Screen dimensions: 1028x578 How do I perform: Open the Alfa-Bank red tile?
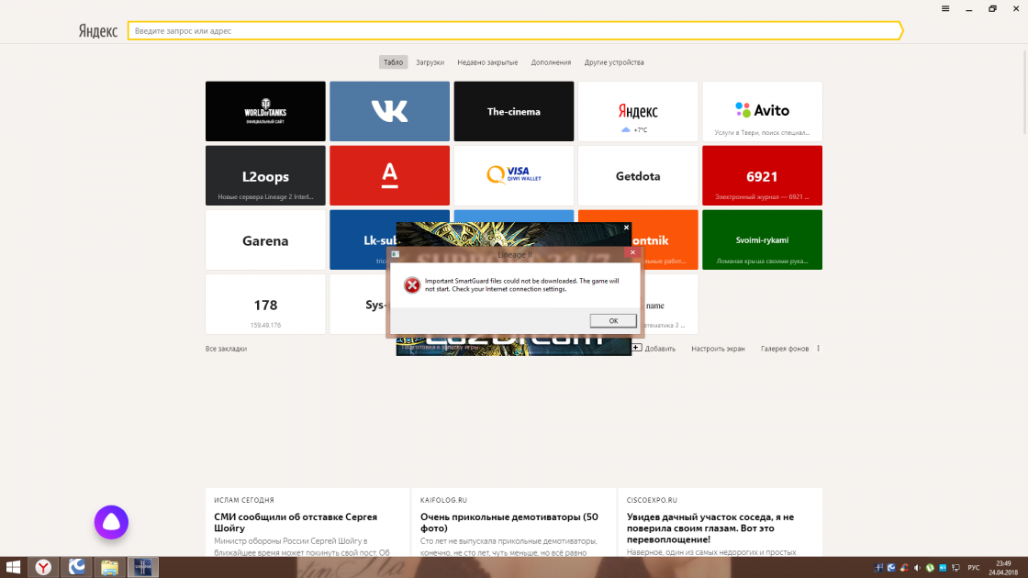click(389, 175)
